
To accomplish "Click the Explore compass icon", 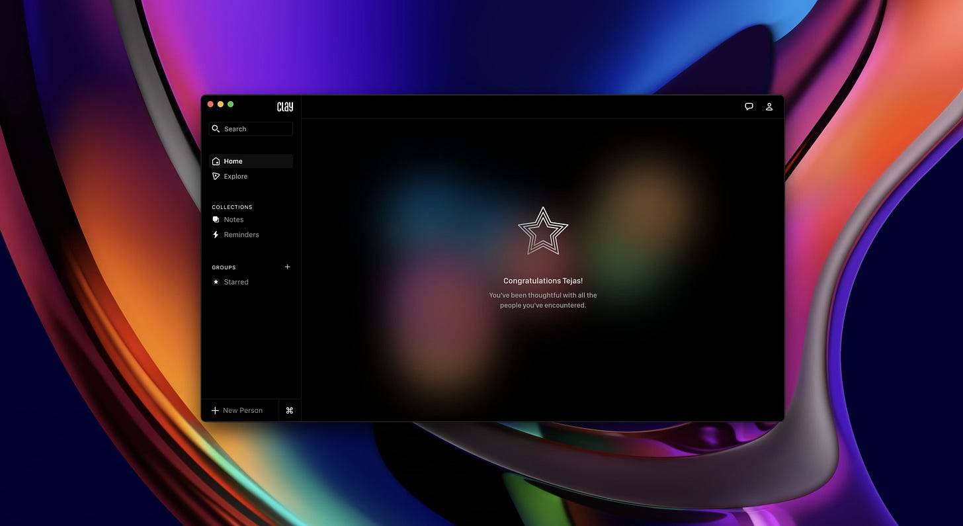I will pos(216,176).
